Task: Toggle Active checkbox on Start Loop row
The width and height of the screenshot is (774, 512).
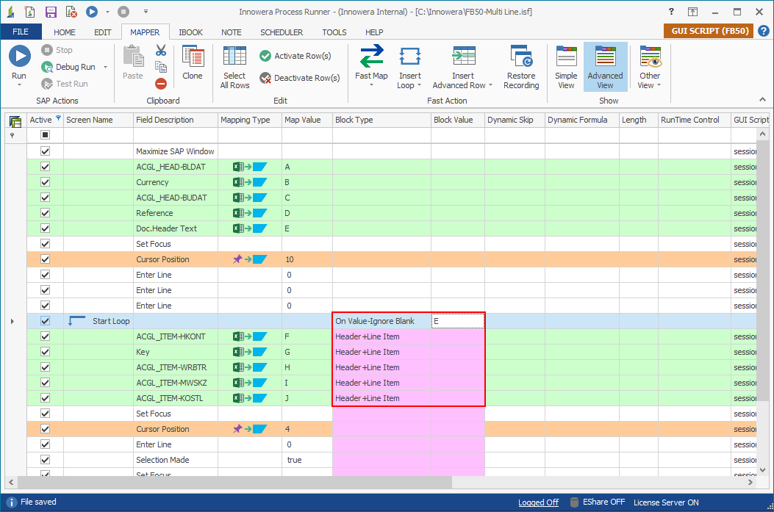Action: [45, 321]
